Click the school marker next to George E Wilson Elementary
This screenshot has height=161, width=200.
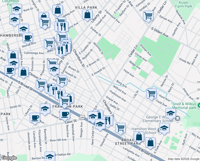pyautogui.click(x=171, y=113)
